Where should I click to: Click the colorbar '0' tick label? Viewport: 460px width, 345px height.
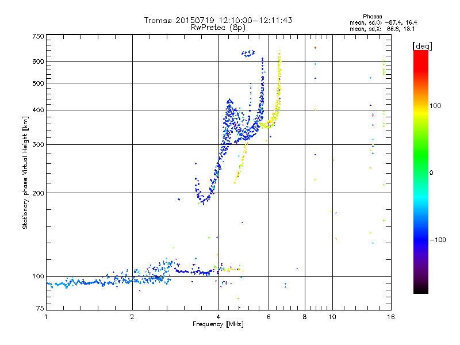click(x=431, y=173)
